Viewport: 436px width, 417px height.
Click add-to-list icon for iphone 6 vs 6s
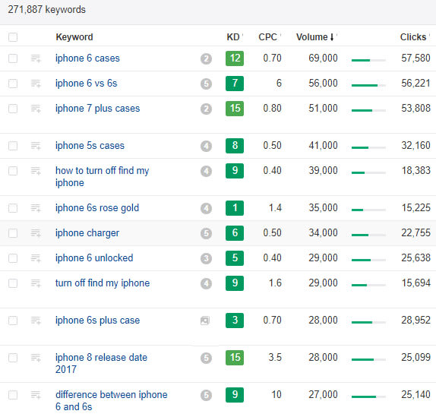coord(36,84)
